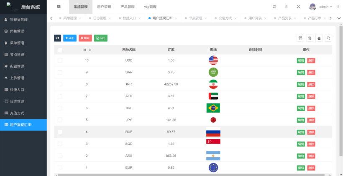The image size is (343, 176).
Task: Sort table by id column arrows
Action: (90, 50)
